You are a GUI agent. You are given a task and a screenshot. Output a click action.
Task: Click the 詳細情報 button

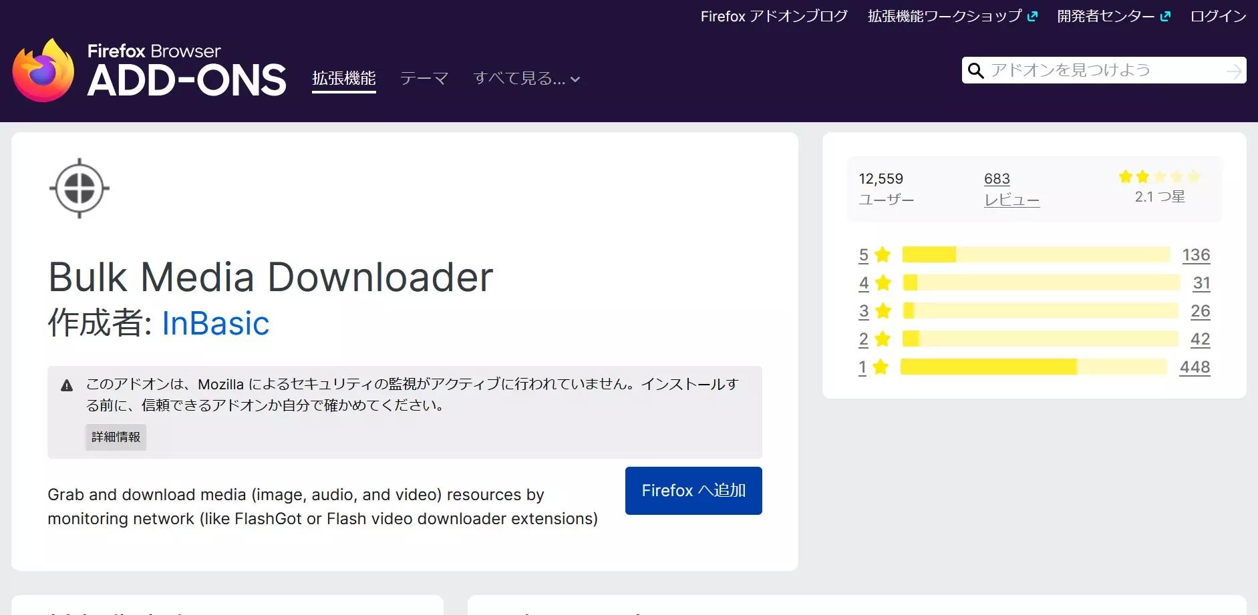click(116, 437)
